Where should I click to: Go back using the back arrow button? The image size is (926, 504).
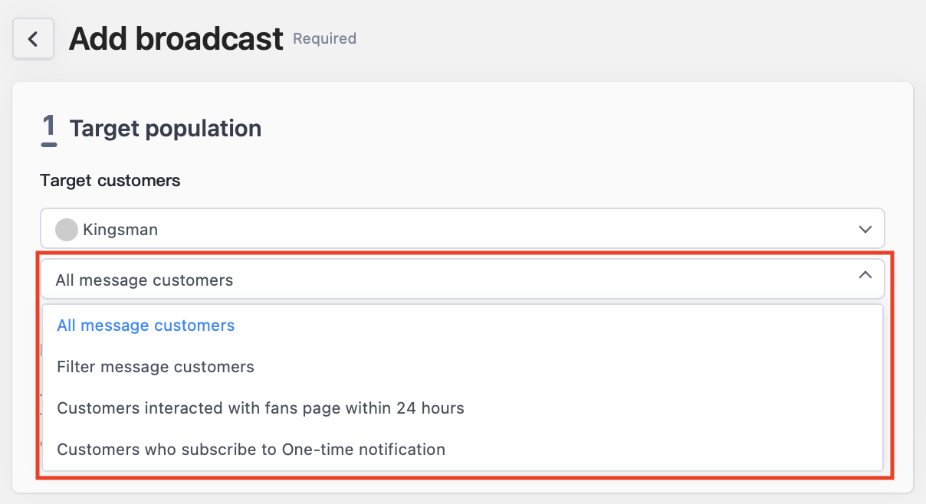pos(33,39)
